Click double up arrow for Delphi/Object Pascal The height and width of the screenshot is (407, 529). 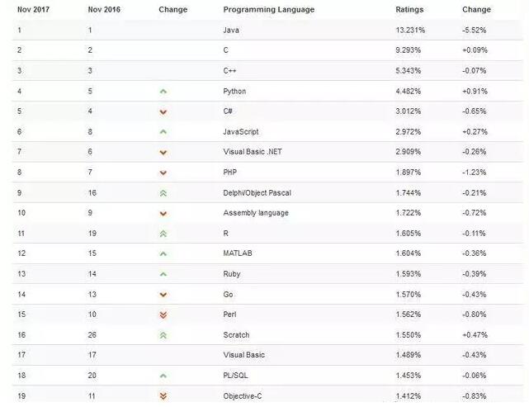pyautogui.click(x=163, y=193)
